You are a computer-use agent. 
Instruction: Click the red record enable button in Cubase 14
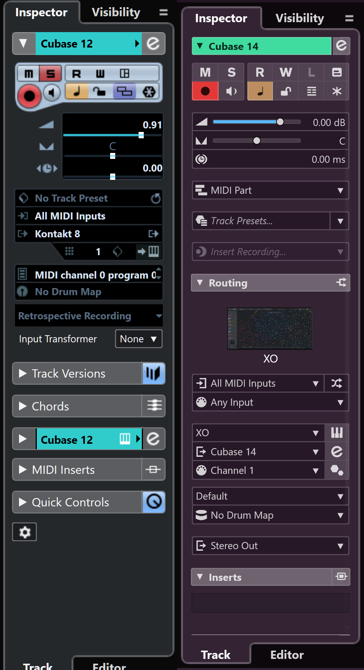[x=205, y=91]
